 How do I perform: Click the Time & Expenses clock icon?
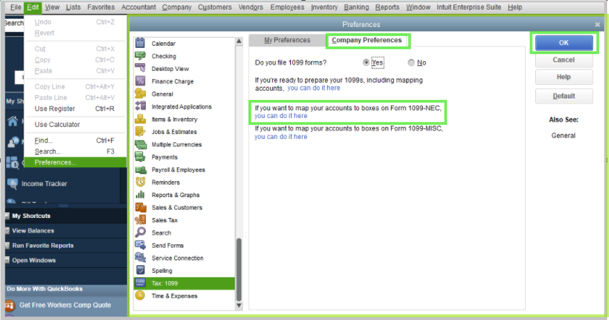(x=140, y=296)
